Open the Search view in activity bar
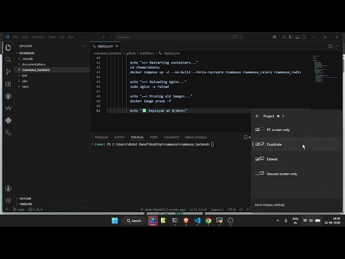The image size is (345, 259). [x=8, y=60]
